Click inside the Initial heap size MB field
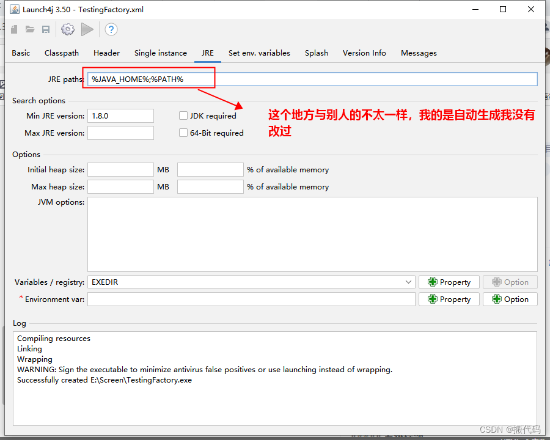This screenshot has width=550, height=440. coord(120,169)
